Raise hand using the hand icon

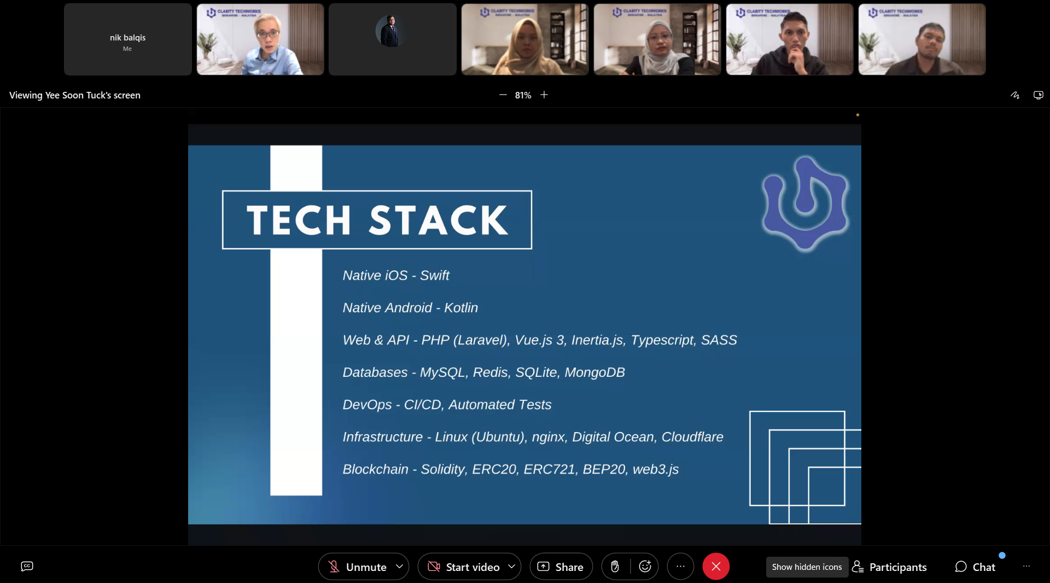[x=615, y=567]
